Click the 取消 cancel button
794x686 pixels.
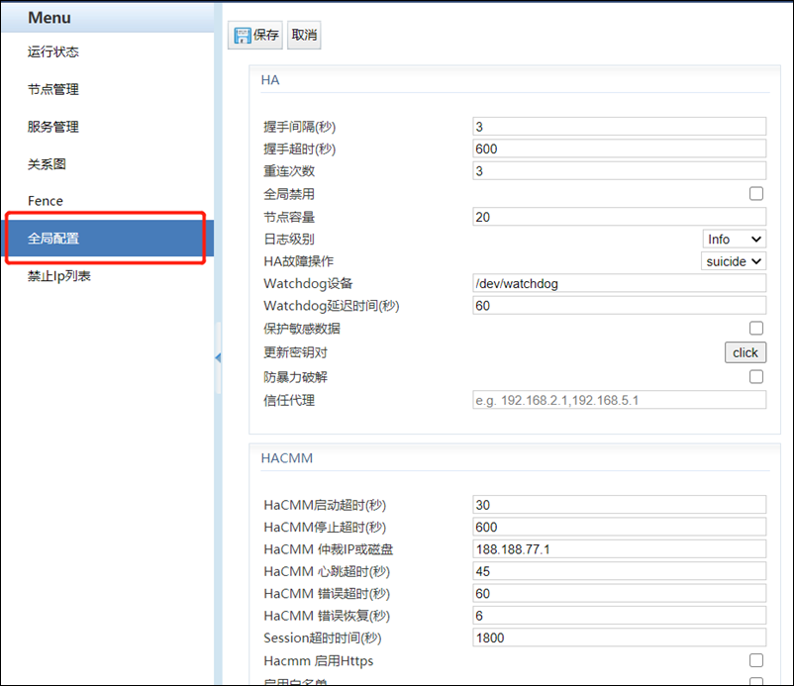pos(304,36)
